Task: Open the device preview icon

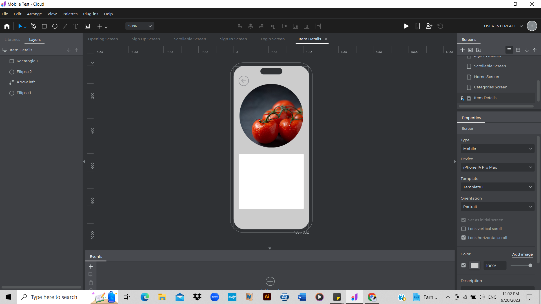Action: click(x=418, y=26)
